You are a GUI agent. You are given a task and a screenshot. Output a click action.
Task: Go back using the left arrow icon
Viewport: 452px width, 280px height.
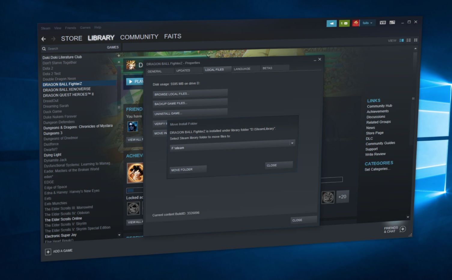coord(44,39)
